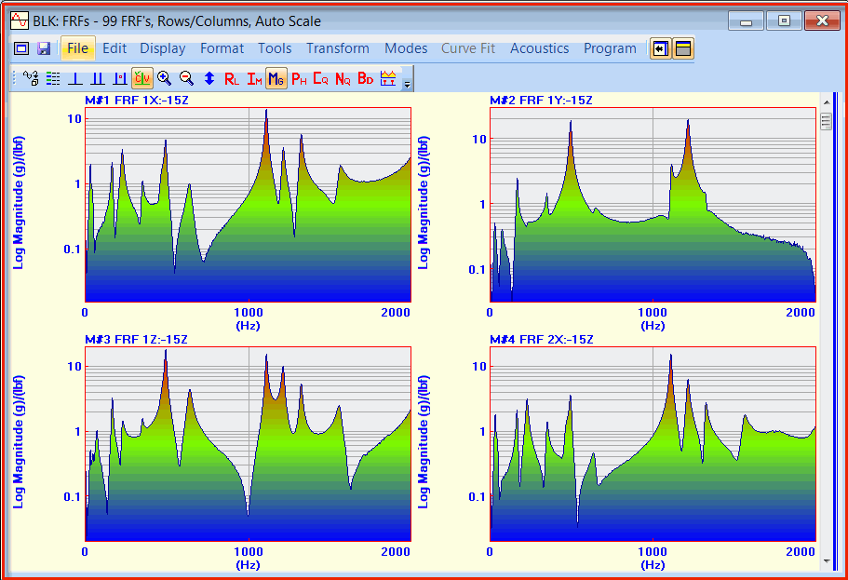
Task: Click the M#3 Log Magnitude axis label
Action: pyautogui.click(x=19, y=441)
